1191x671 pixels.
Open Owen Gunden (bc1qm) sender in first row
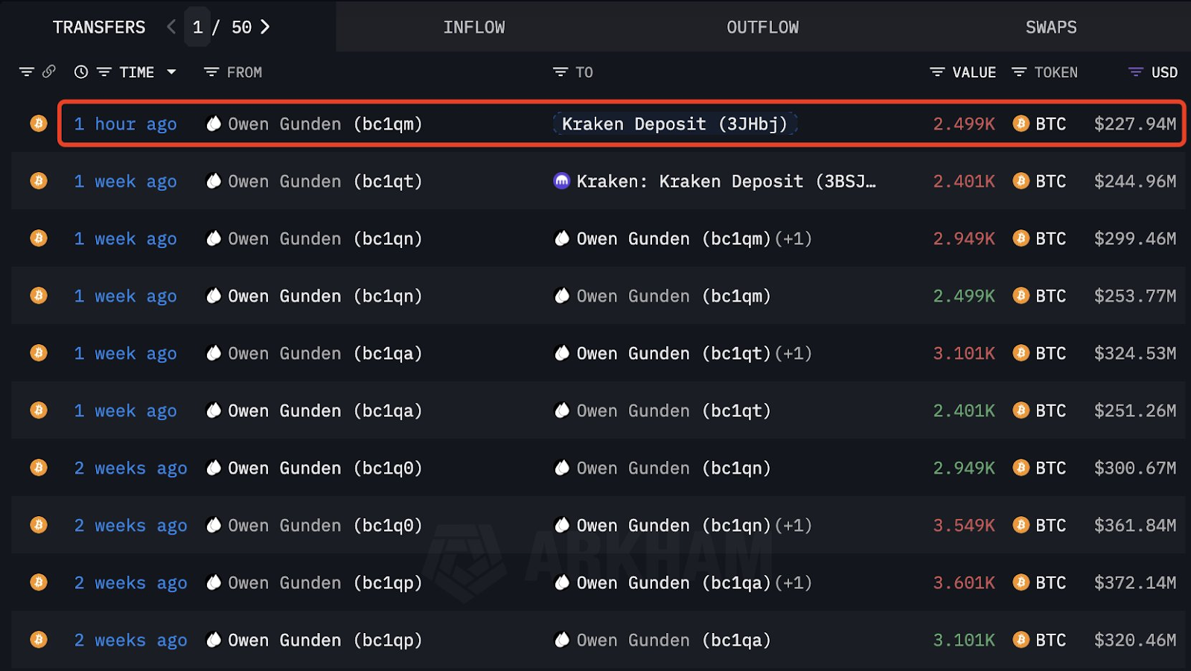point(325,124)
